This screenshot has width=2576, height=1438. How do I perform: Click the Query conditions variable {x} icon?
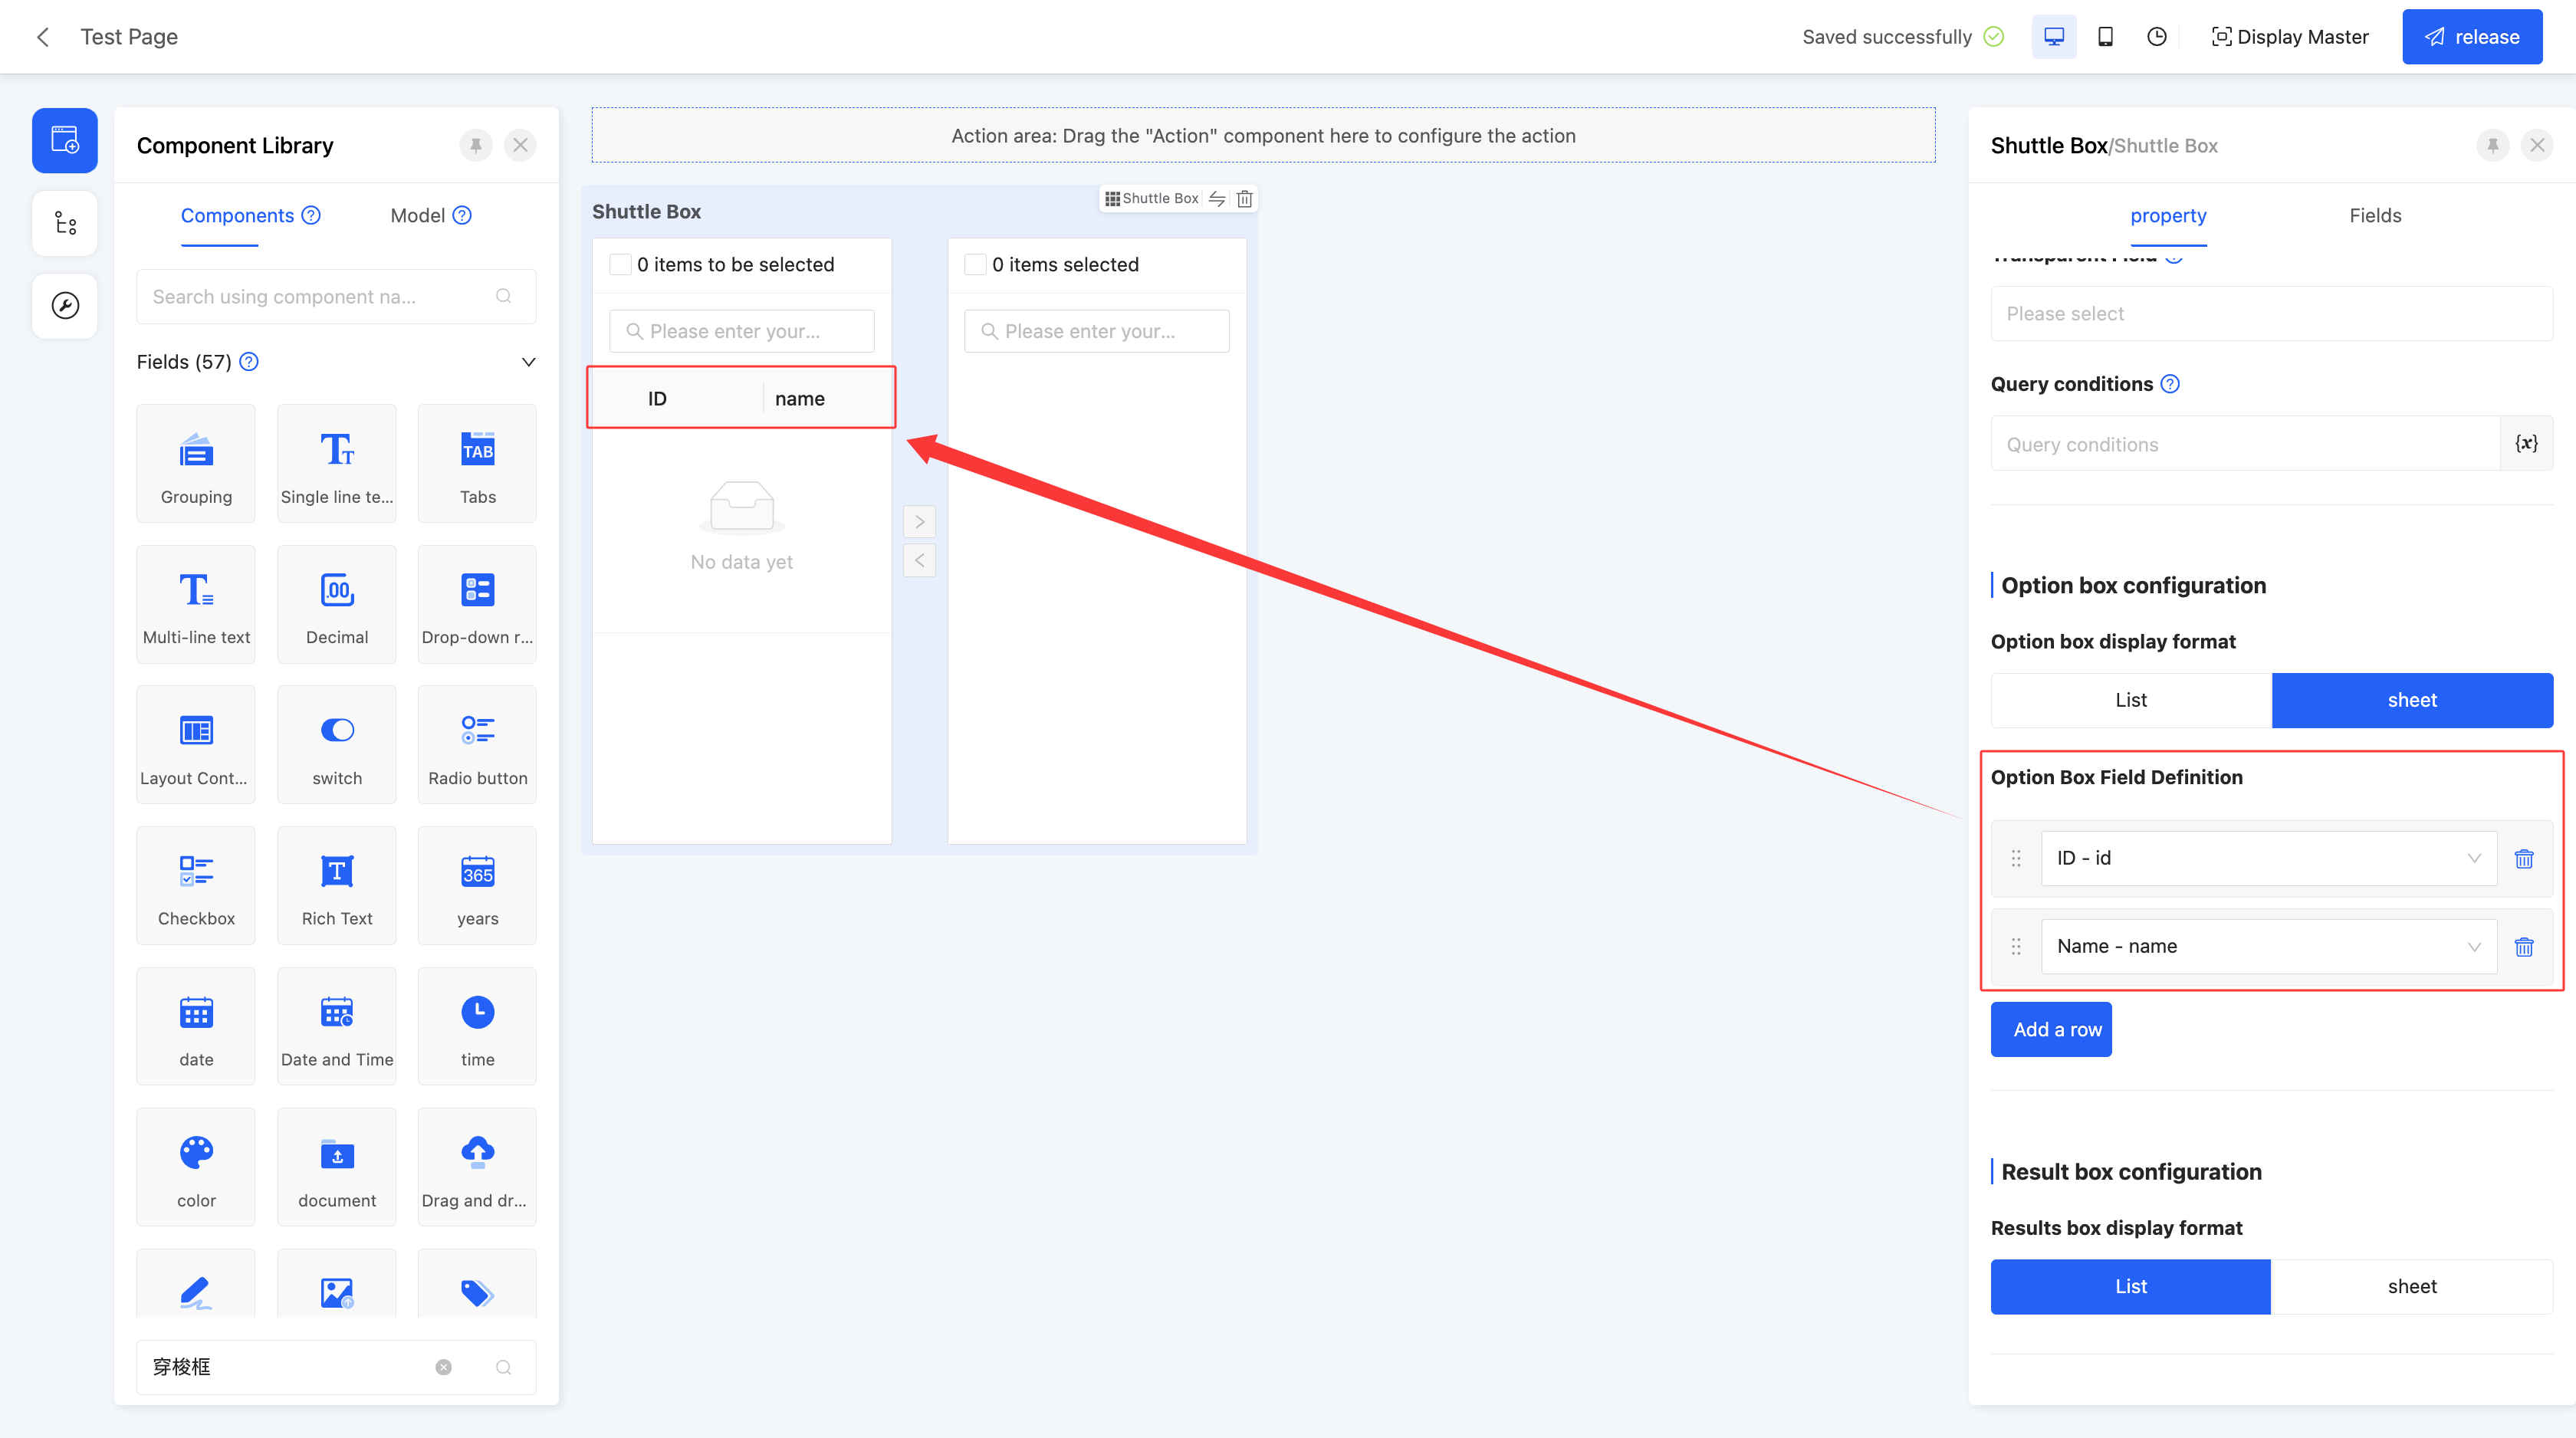point(2526,443)
